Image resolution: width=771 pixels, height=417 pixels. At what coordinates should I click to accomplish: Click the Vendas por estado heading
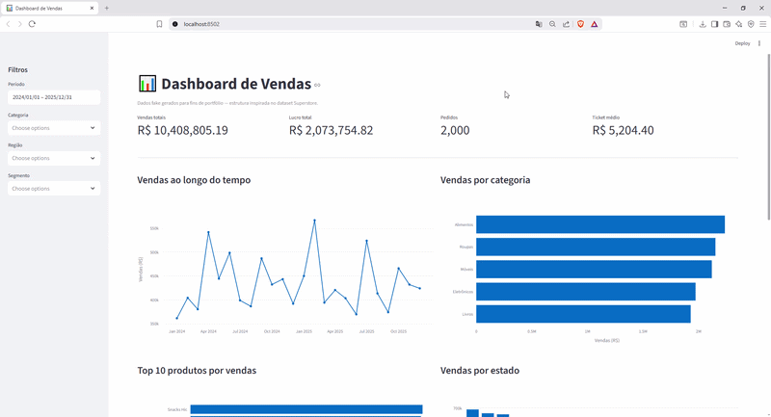coord(480,371)
